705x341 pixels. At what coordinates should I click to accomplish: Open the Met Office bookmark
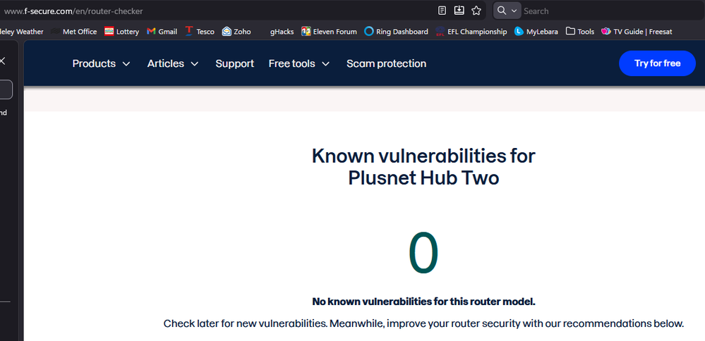pos(73,32)
